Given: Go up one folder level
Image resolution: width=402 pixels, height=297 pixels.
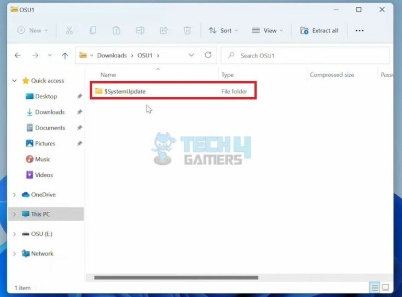Looking at the screenshot, I should 65,55.
